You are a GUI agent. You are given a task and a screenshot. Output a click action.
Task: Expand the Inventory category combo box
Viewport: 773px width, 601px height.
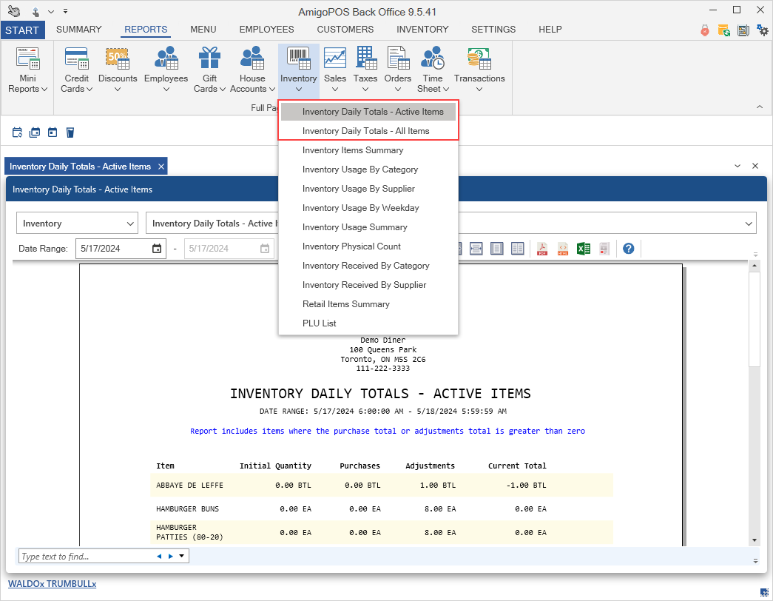point(77,224)
